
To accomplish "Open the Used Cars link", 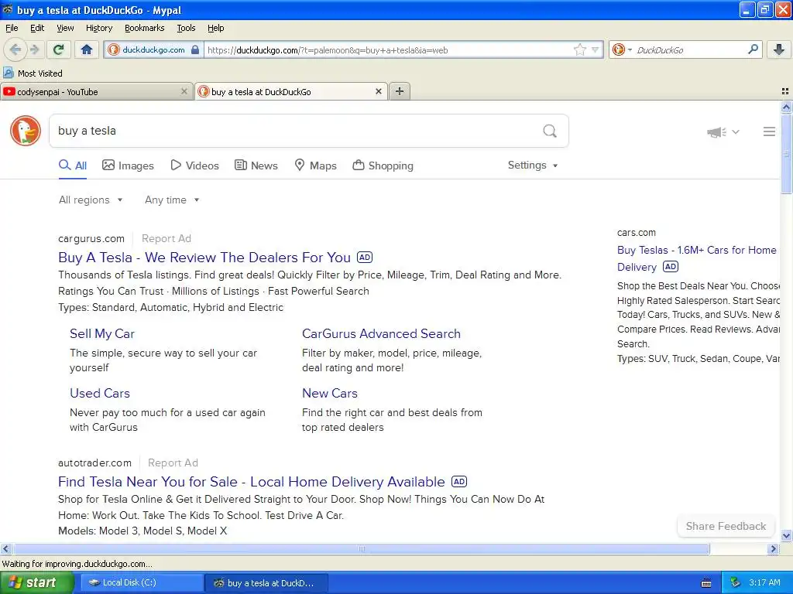I will point(100,394).
